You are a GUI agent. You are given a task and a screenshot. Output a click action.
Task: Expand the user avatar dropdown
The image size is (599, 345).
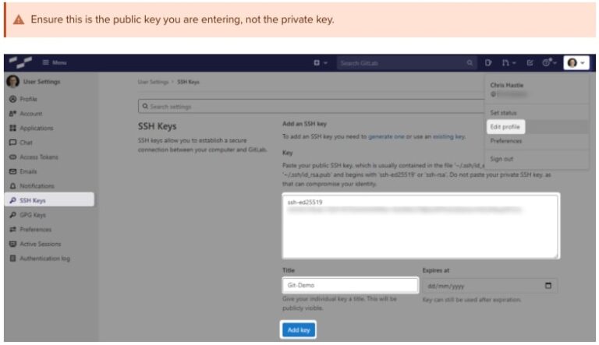click(576, 62)
